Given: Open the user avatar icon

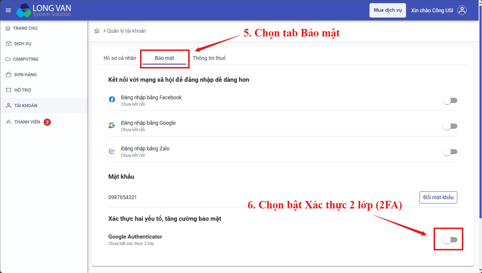Looking at the screenshot, I should (x=462, y=10).
